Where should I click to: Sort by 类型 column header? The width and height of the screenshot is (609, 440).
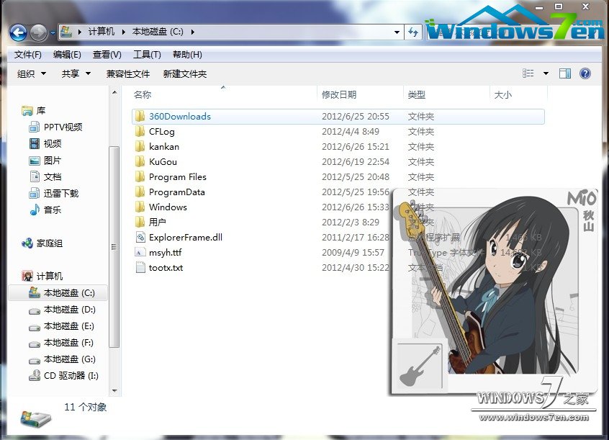[417, 95]
